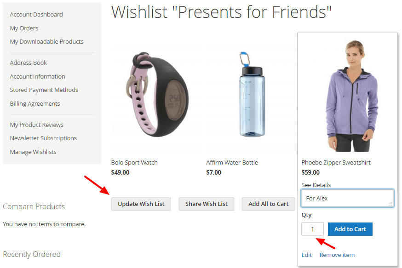Screen dimensions: 402x268
Task: Focus the "For Alex" comment box
Action: [347, 198]
